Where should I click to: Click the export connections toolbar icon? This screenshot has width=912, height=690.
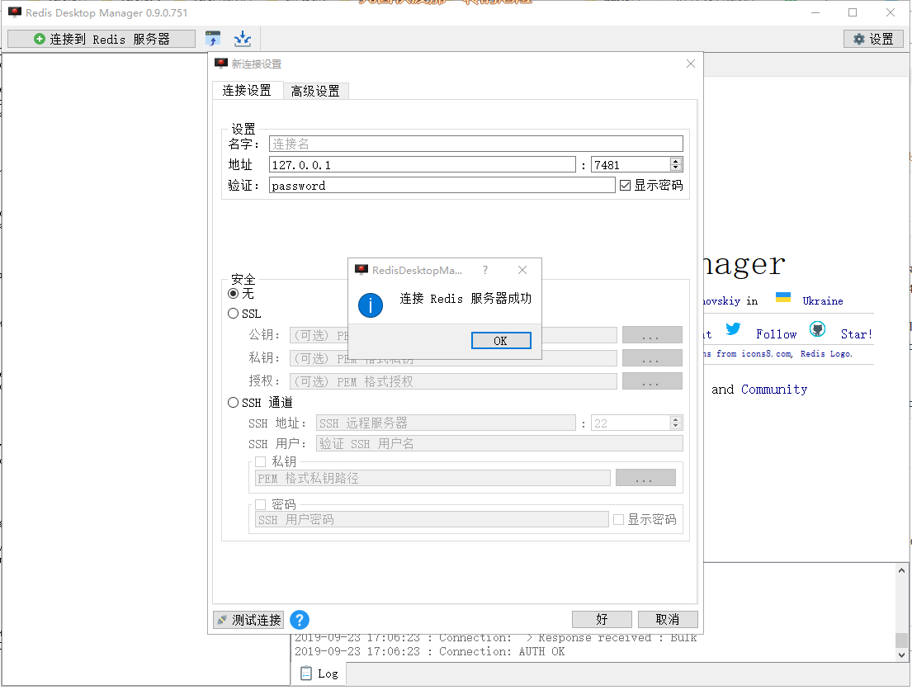(x=242, y=39)
